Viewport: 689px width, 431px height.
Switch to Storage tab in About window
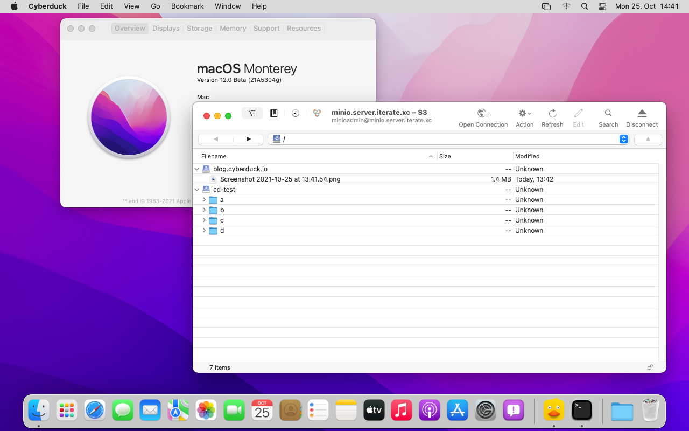(x=200, y=29)
